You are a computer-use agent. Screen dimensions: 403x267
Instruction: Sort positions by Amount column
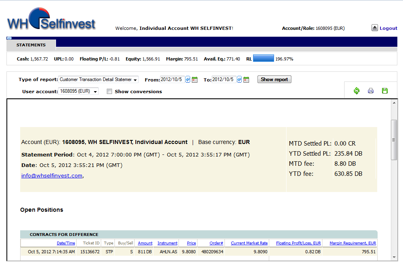(145, 243)
